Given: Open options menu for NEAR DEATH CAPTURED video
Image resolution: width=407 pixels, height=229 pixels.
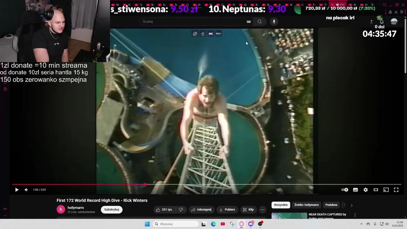Looking at the screenshot, I should [x=355, y=215].
